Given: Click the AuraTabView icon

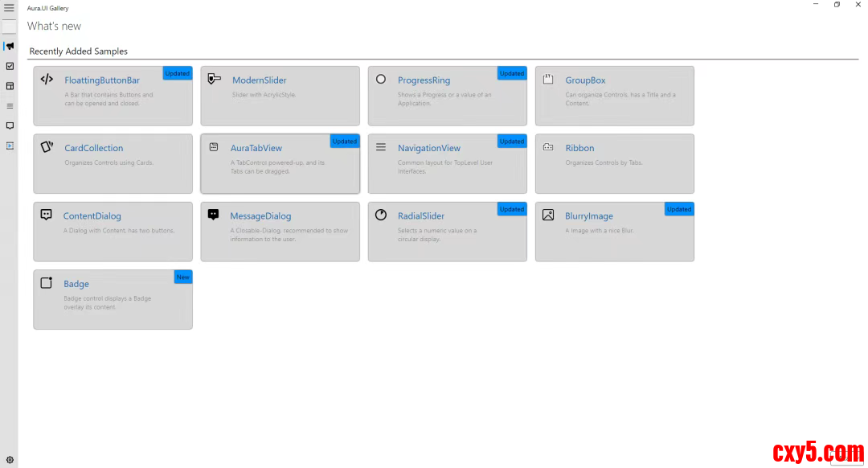Looking at the screenshot, I should tap(214, 147).
